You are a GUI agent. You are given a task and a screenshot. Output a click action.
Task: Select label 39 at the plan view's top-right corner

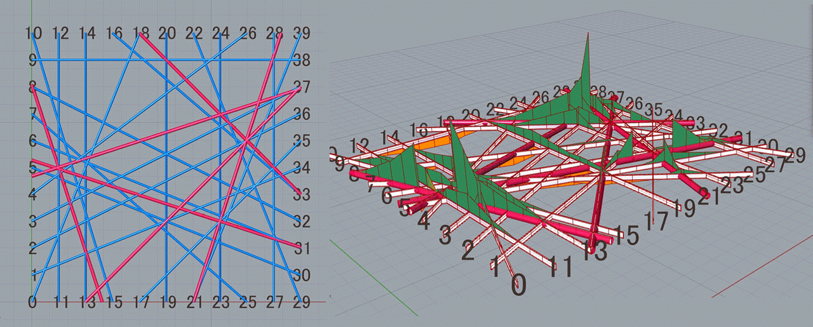301,33
